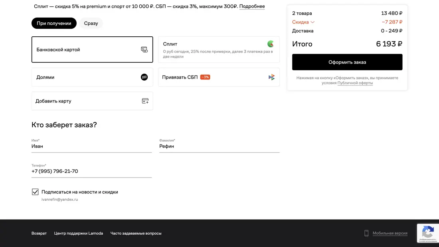Click the add card plus icon
Viewport: 439px width, 247px height.
(145, 101)
